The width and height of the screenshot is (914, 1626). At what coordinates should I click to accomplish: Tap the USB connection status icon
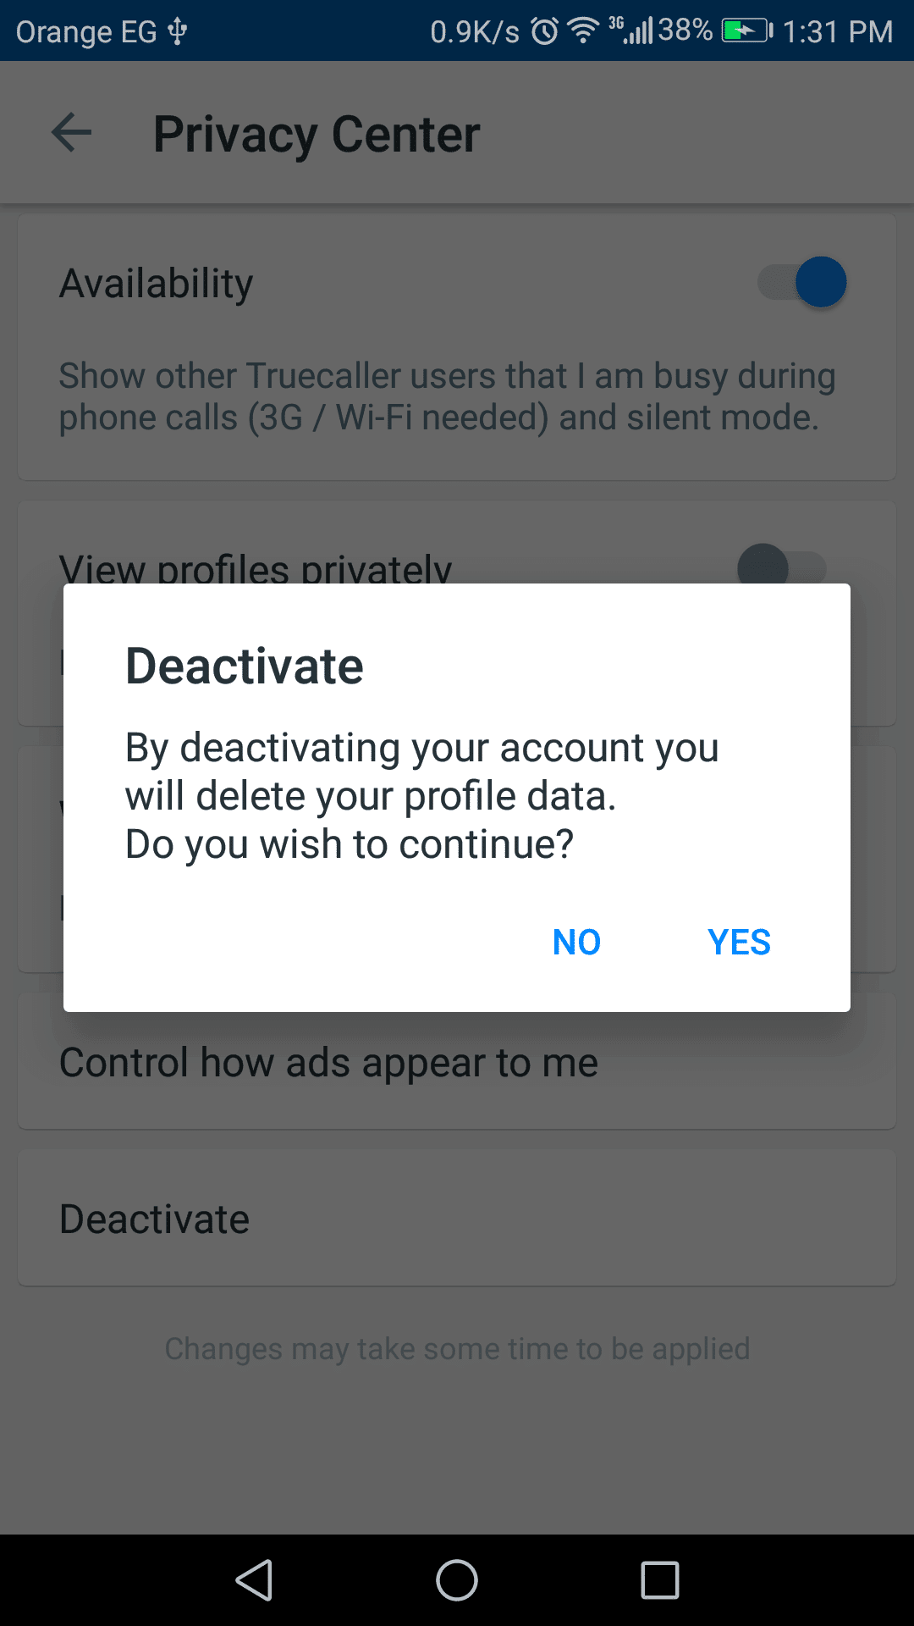click(x=178, y=31)
